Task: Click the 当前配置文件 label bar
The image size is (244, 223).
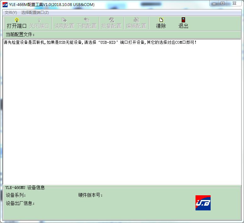Action: pos(20,34)
